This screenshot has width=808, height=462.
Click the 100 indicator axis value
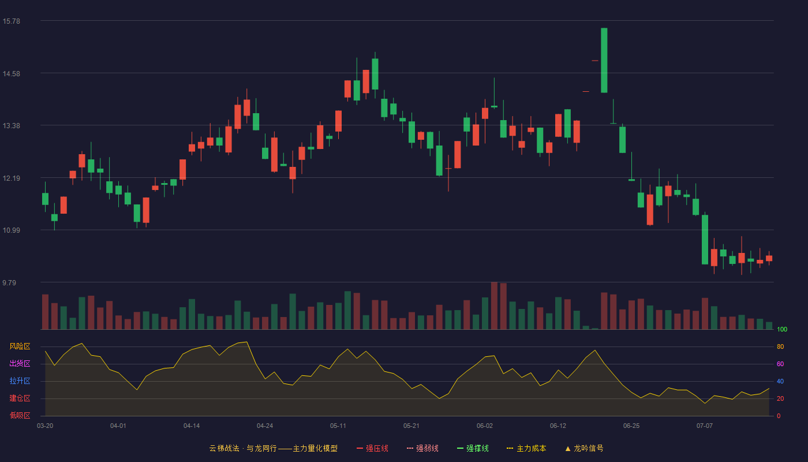(x=782, y=330)
